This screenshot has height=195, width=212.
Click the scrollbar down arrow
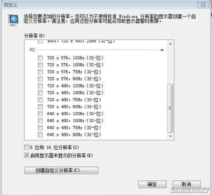click(170, 136)
